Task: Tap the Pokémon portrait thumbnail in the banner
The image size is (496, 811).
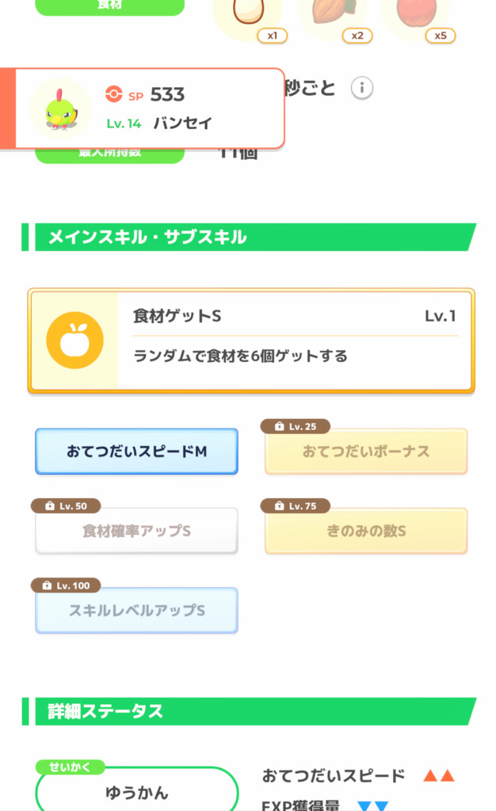Action: coord(60,109)
